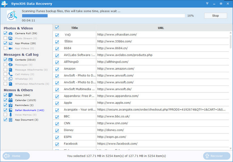The width and height of the screenshot is (233, 162).
Task: Uncheck the YHD bookmark row checkbox
Action: point(57,35)
